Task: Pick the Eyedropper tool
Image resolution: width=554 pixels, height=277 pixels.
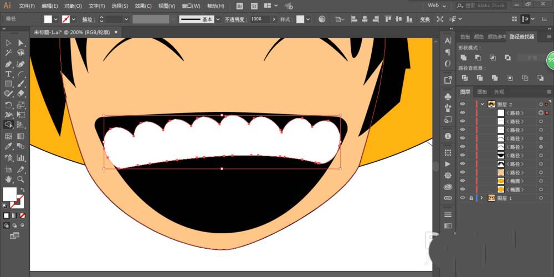Action: click(8, 146)
